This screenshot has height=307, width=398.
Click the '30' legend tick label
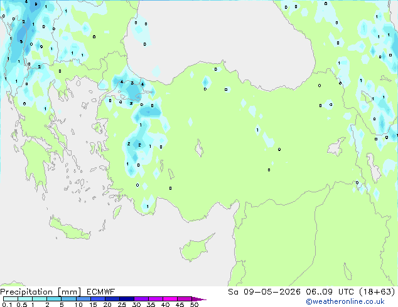pyautogui.click(x=136, y=304)
